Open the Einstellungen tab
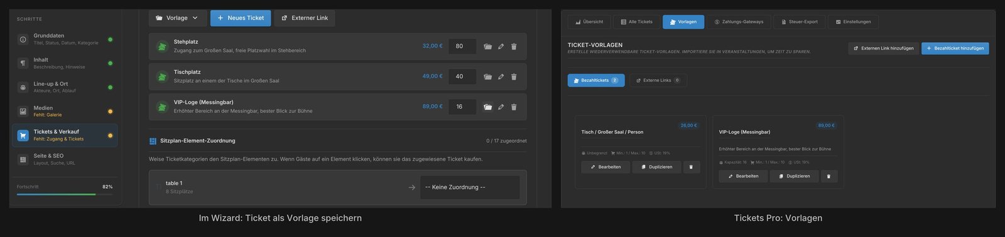The width and height of the screenshot is (1005, 237). (x=853, y=22)
